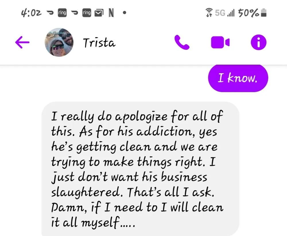Tap the 4:02 clock in status bar
This screenshot has height=236, width=287.
32,13
